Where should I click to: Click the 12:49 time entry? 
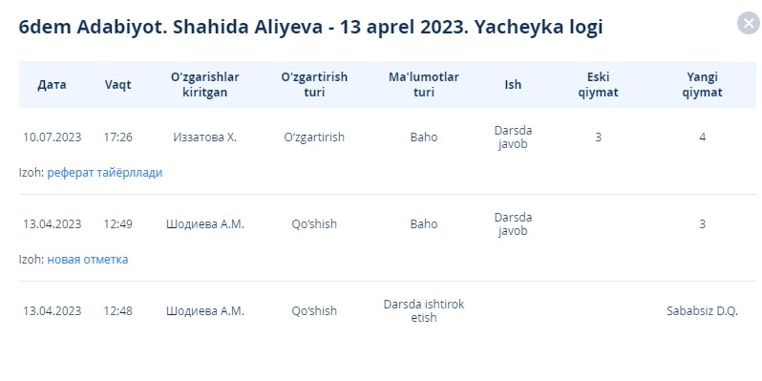pyautogui.click(x=118, y=224)
